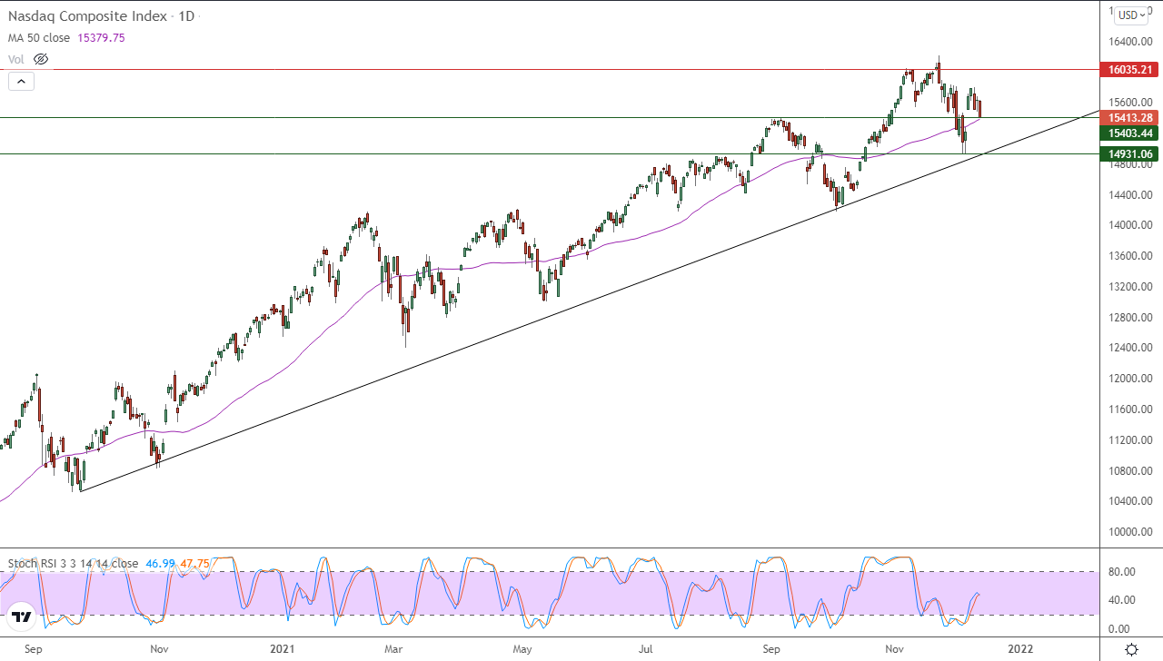Select the Nasdaq Composite Index title
Viewport: 1163px width, 661px height.
click(x=87, y=16)
